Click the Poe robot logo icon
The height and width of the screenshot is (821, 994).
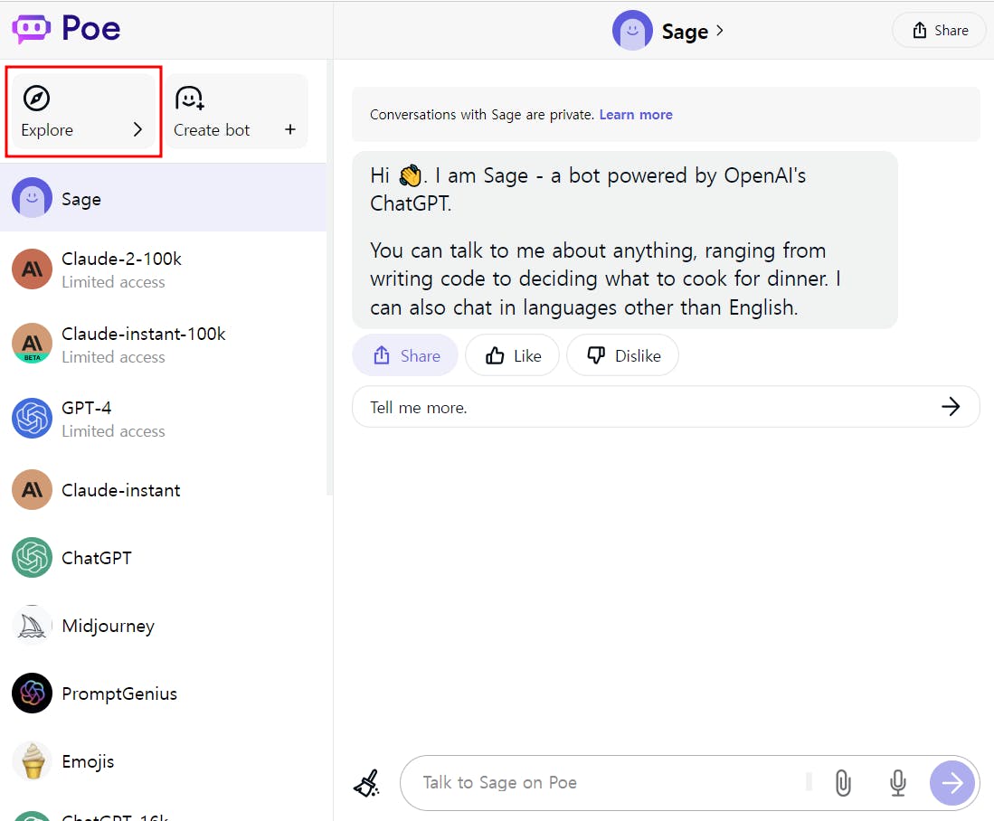(x=31, y=29)
